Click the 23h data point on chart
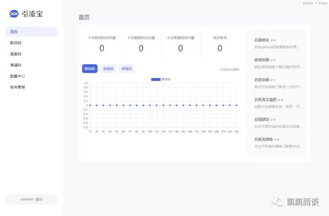This screenshot has width=329, height=216. click(x=237, y=105)
